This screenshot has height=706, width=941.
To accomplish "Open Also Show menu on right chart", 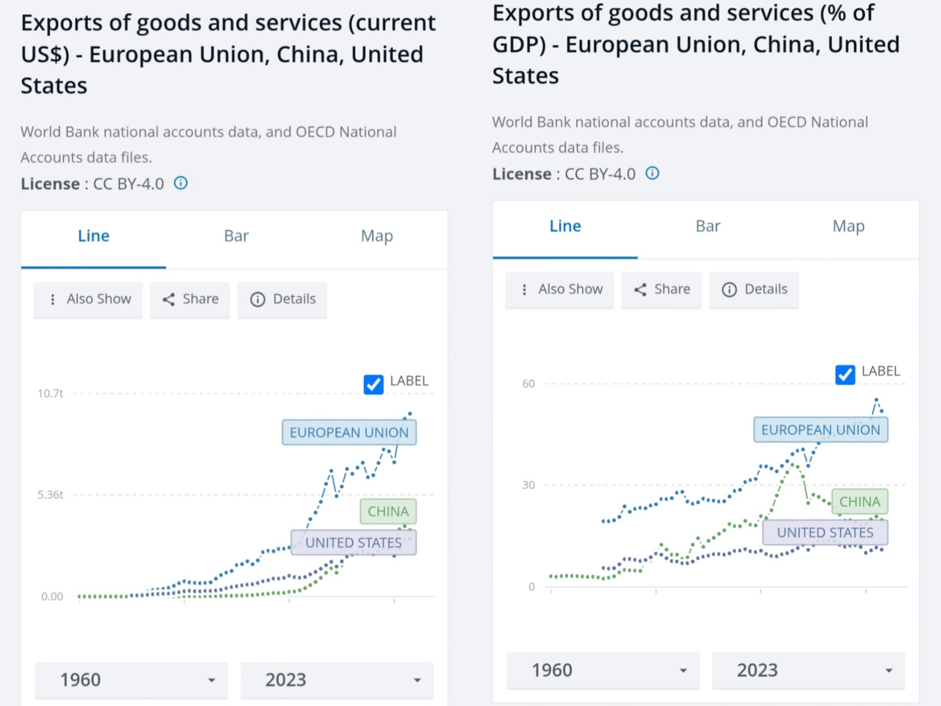I will pyautogui.click(x=560, y=289).
